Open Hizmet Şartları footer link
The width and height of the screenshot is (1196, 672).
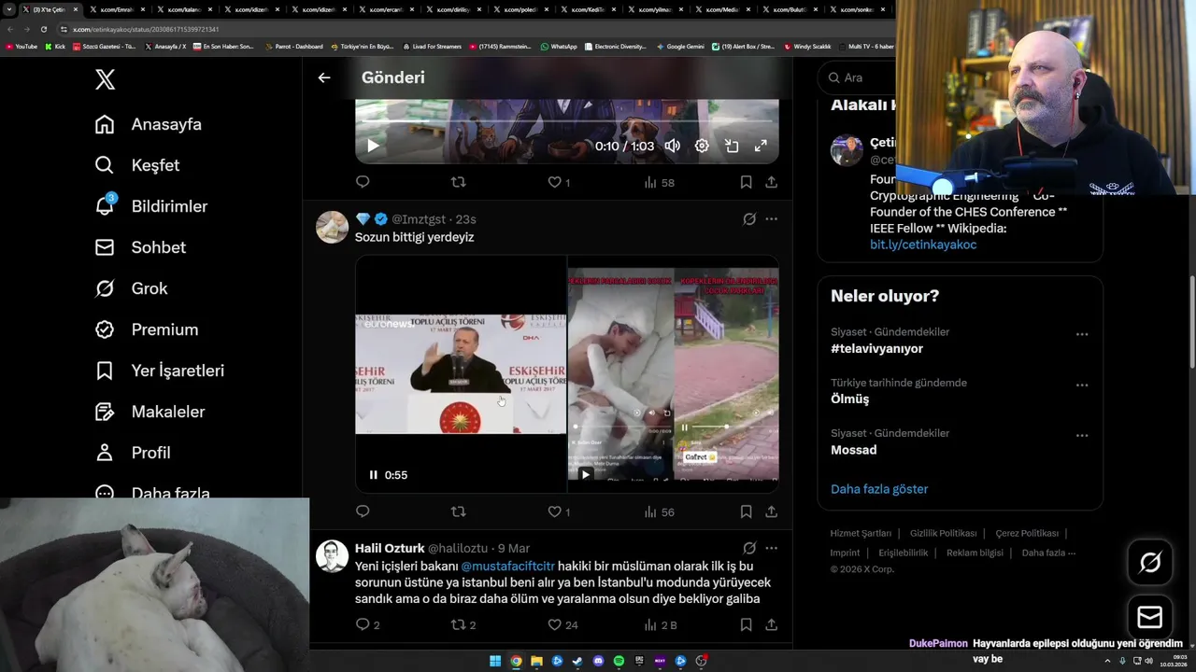(x=861, y=533)
